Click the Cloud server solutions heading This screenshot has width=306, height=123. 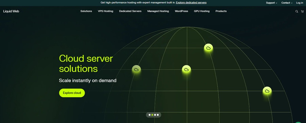(x=86, y=64)
